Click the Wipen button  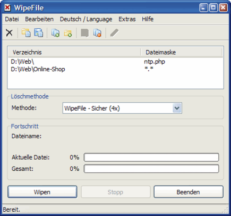[42, 192]
